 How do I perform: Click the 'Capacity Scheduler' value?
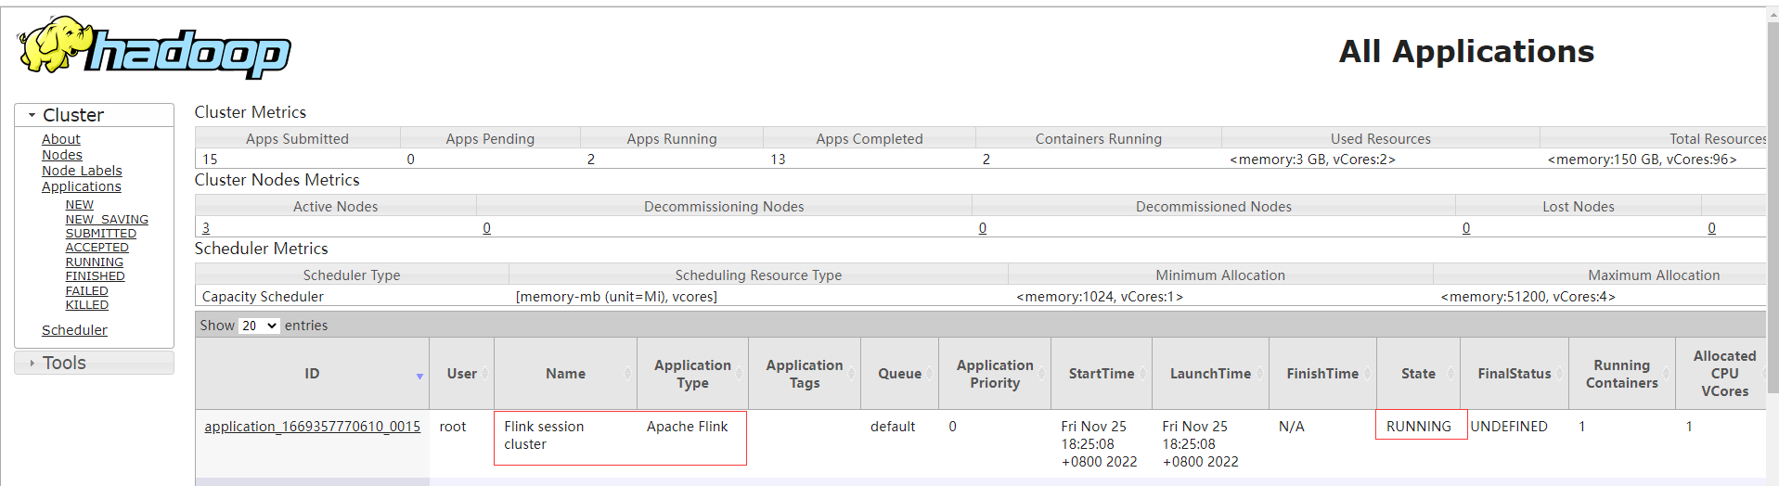[x=263, y=297]
